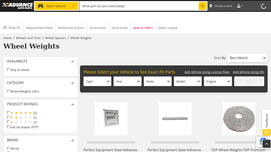Click the store location pin icon
271x152 pixels.
211,6
